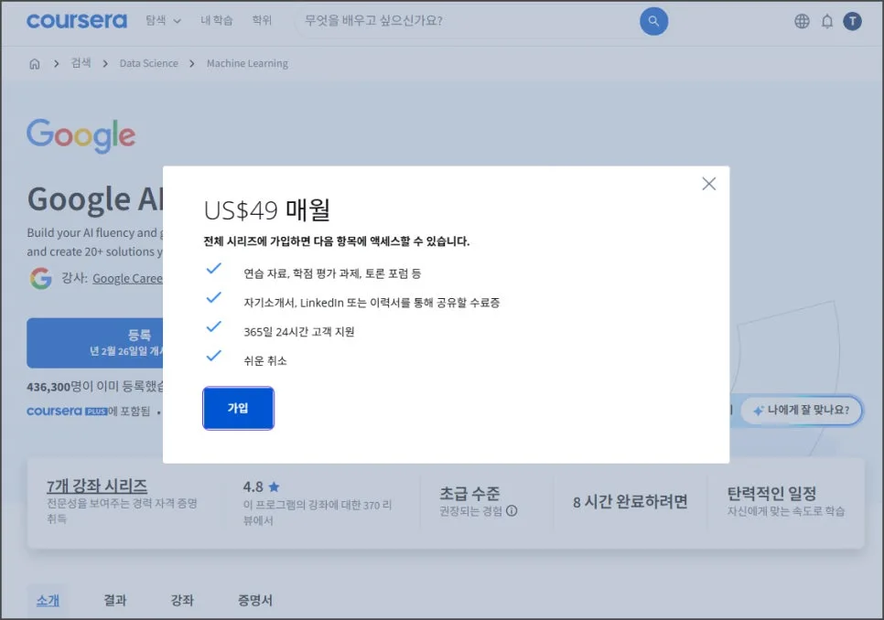Image resolution: width=884 pixels, height=620 pixels.
Task: Click the 나에게 잘 맞나요? button
Action: coord(801,410)
